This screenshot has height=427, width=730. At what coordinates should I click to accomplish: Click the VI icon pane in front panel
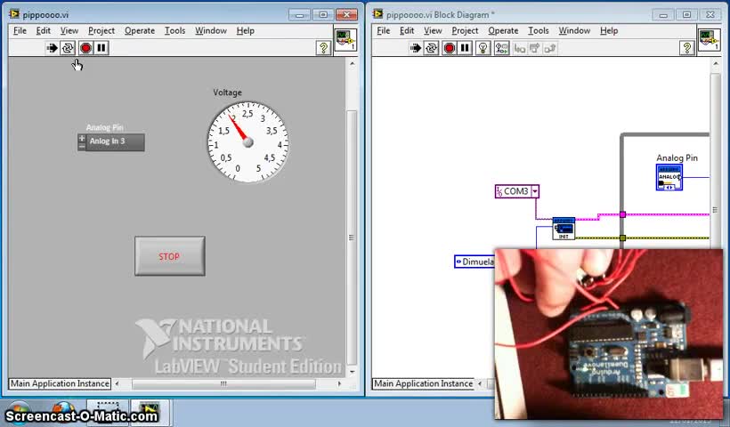coord(346,39)
